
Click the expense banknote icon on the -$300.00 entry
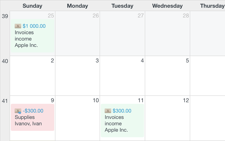pyautogui.click(x=18, y=111)
